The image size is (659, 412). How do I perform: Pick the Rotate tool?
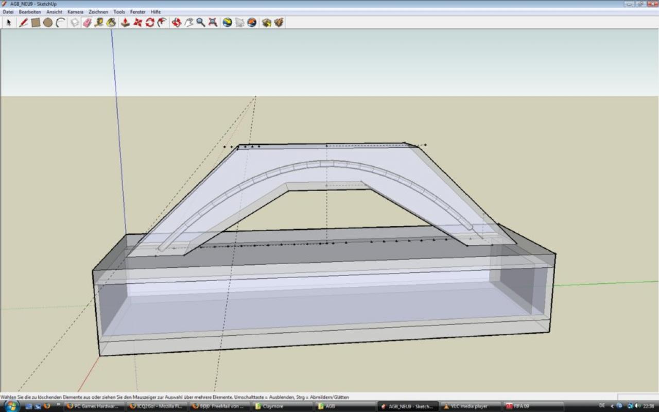(150, 23)
